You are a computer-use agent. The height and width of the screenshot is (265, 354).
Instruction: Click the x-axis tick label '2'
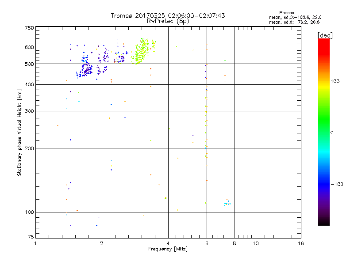(x=102, y=243)
